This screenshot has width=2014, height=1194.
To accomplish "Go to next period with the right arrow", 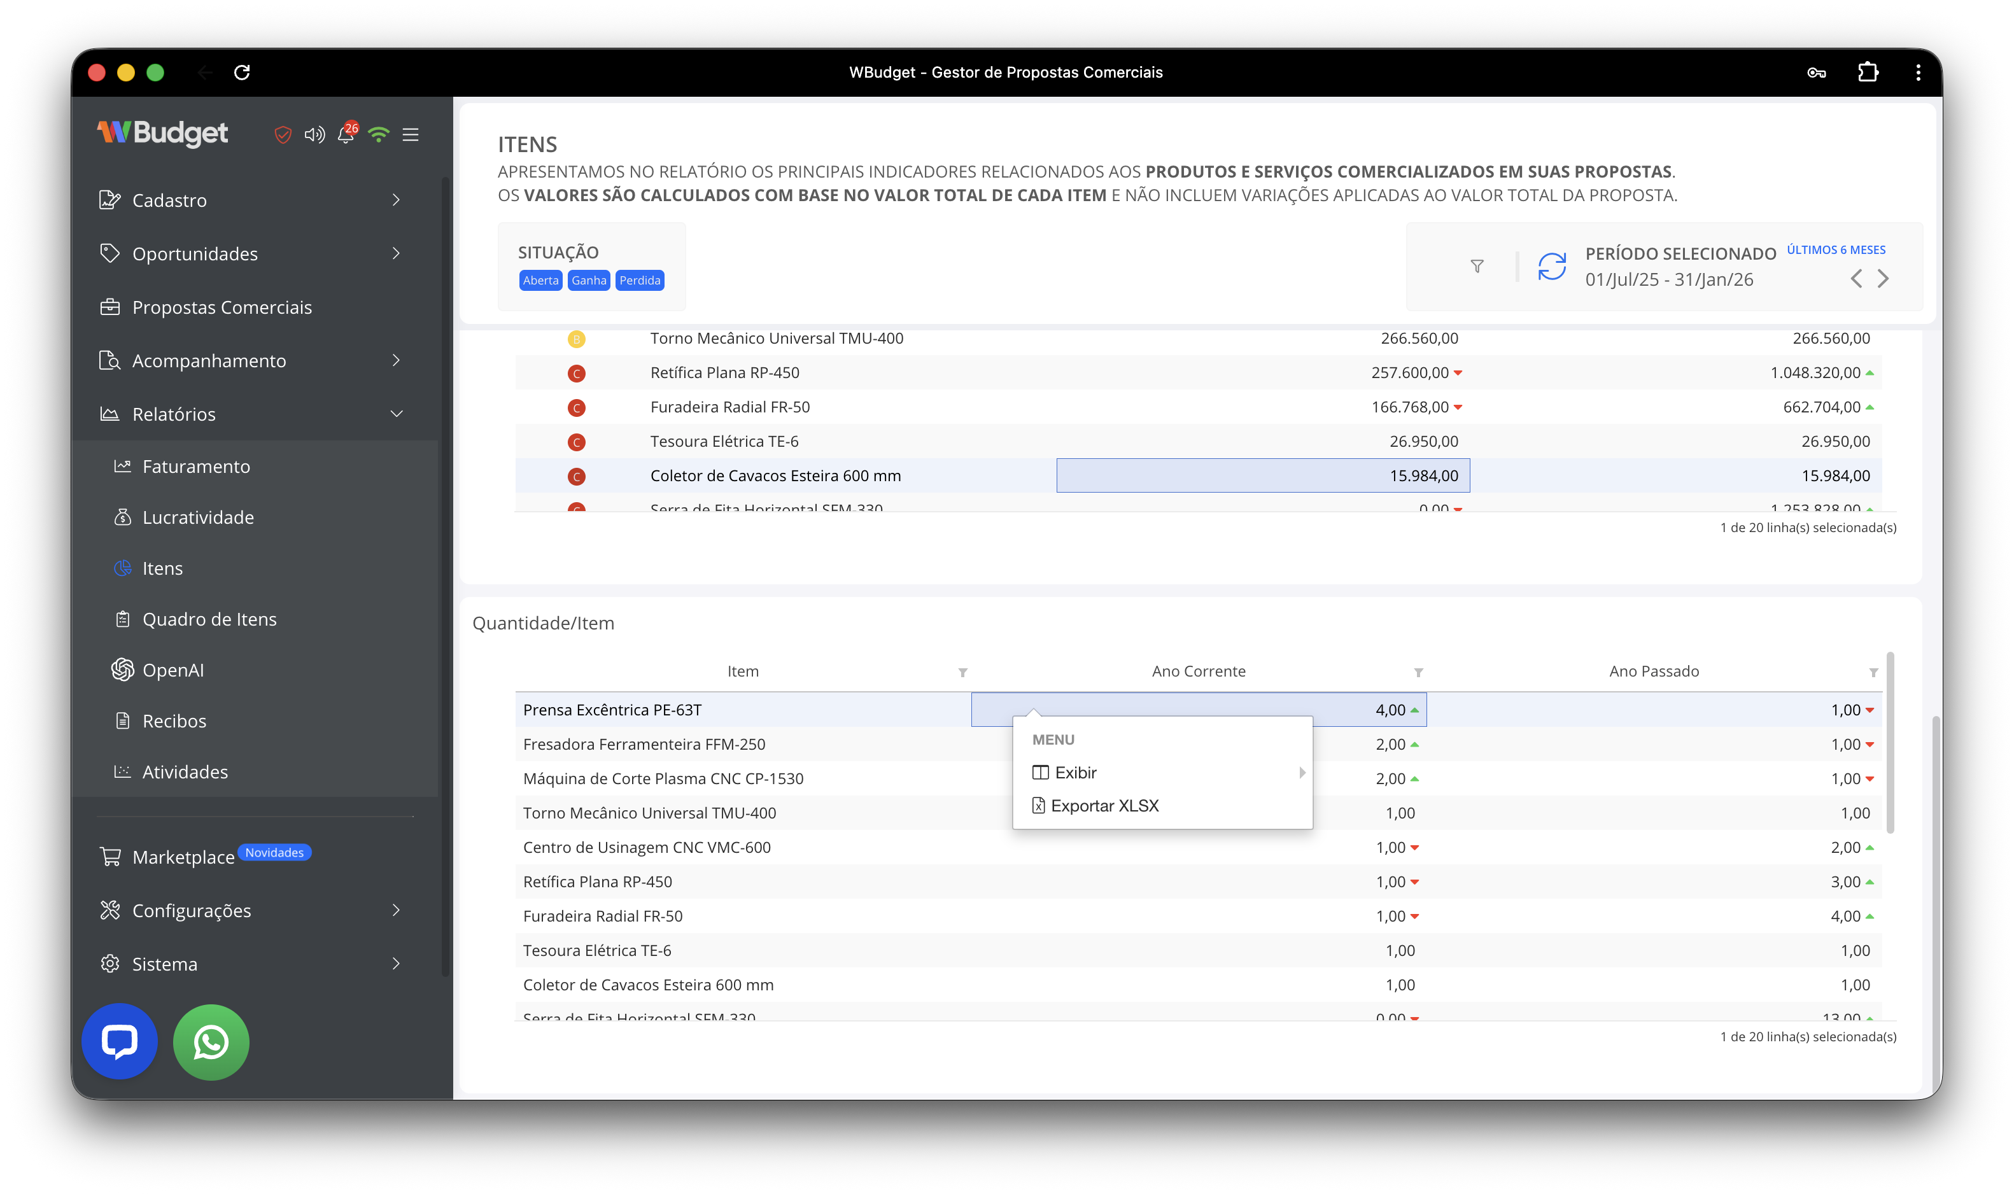I will tap(1883, 279).
